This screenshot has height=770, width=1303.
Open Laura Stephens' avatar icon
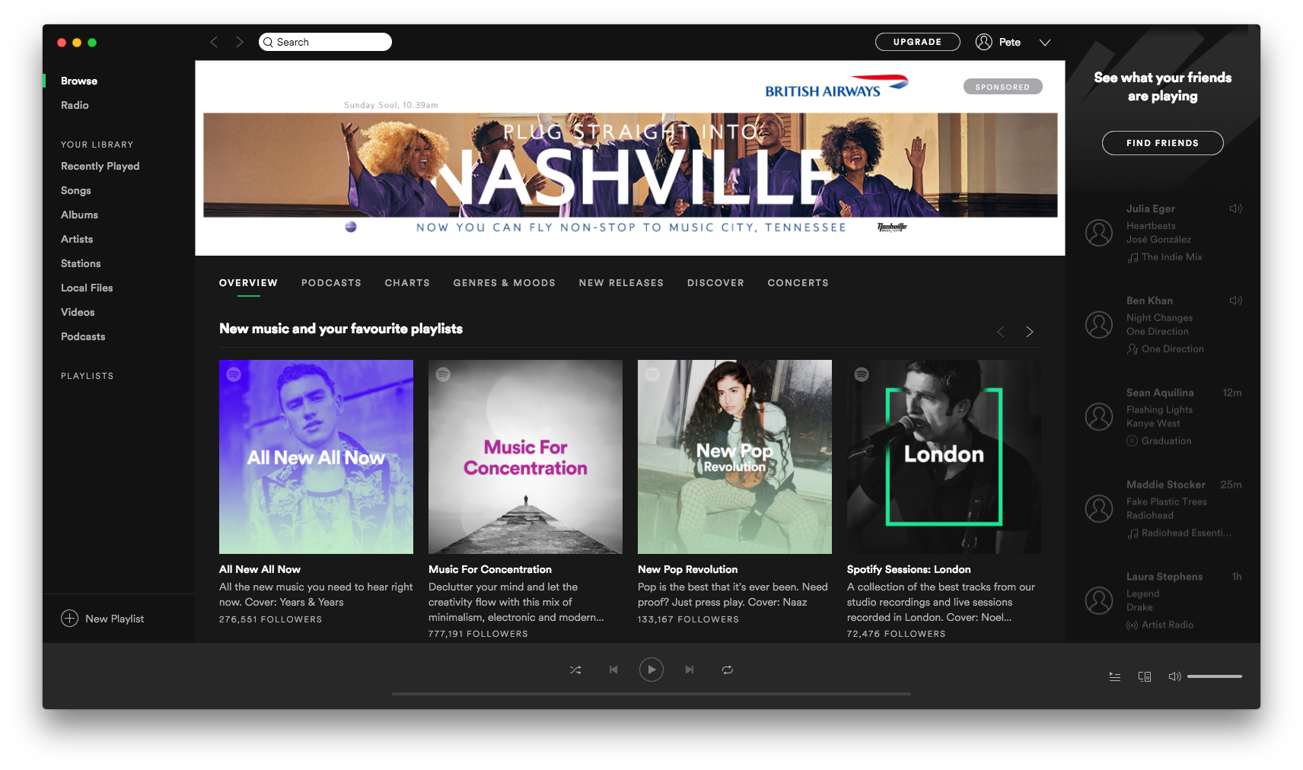(x=1099, y=600)
